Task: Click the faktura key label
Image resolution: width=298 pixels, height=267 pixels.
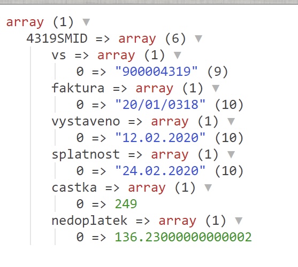Action: click(x=78, y=88)
